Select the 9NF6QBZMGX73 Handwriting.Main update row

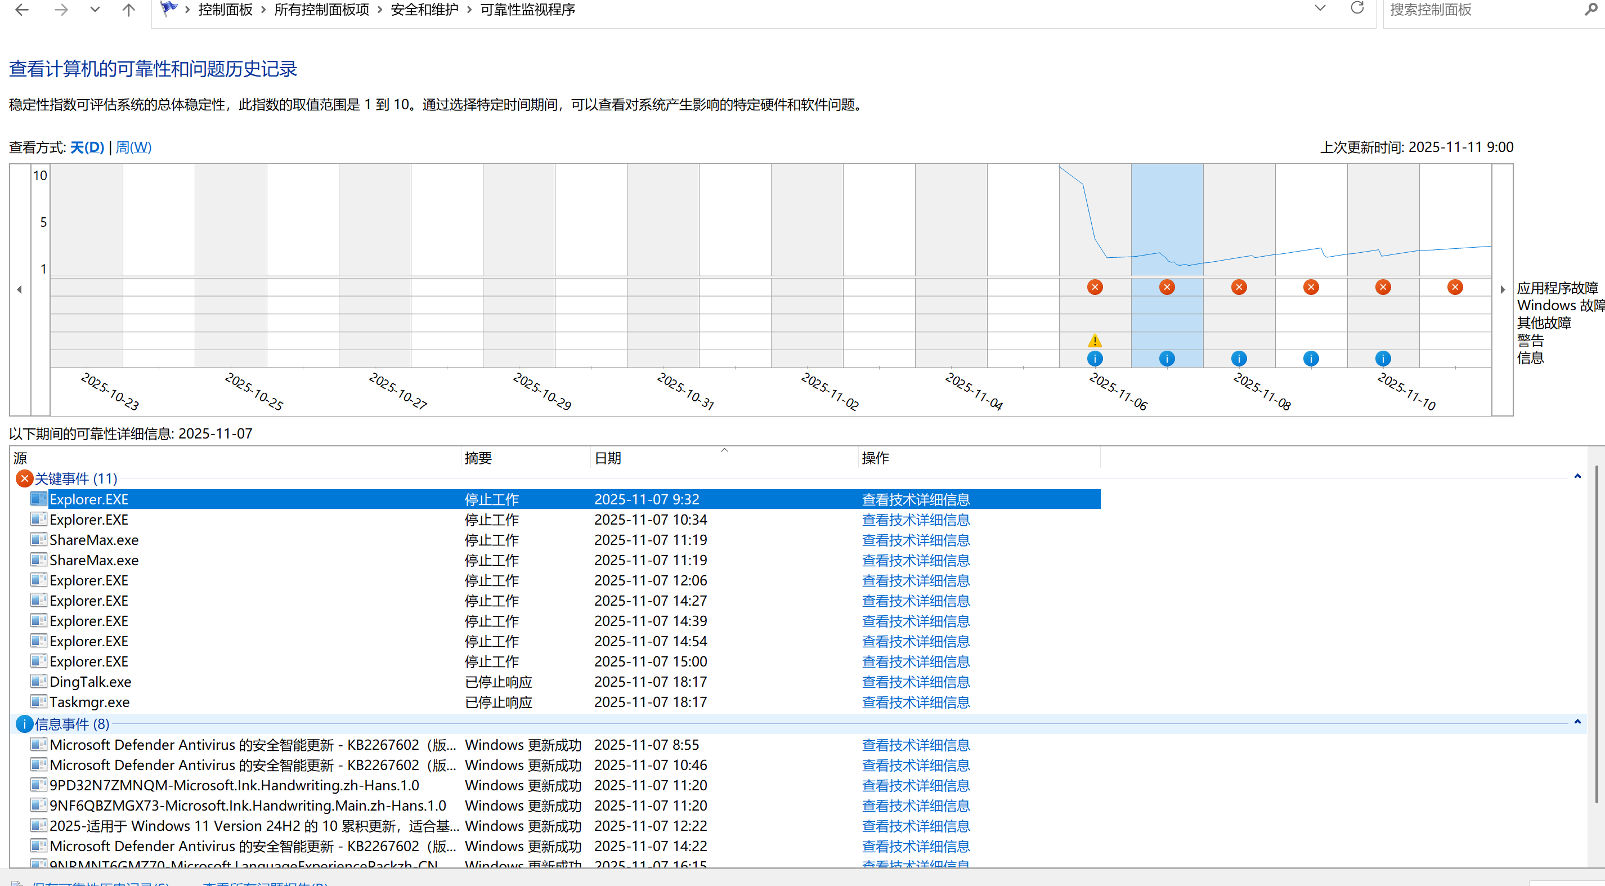pyautogui.click(x=565, y=806)
